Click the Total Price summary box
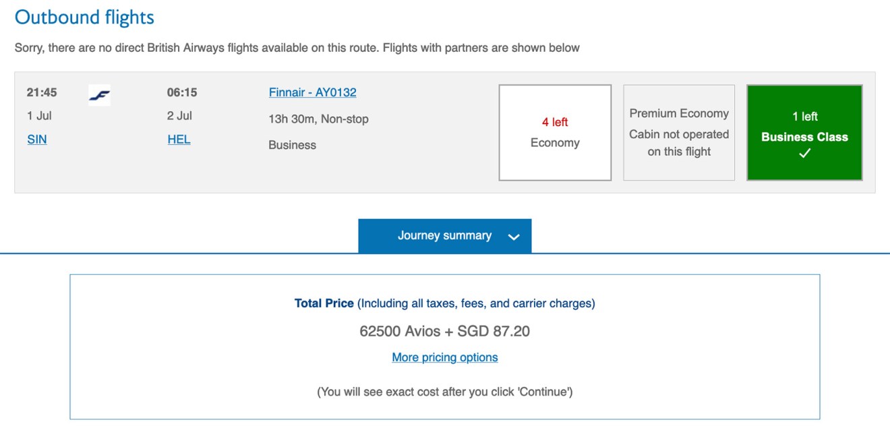 click(444, 346)
